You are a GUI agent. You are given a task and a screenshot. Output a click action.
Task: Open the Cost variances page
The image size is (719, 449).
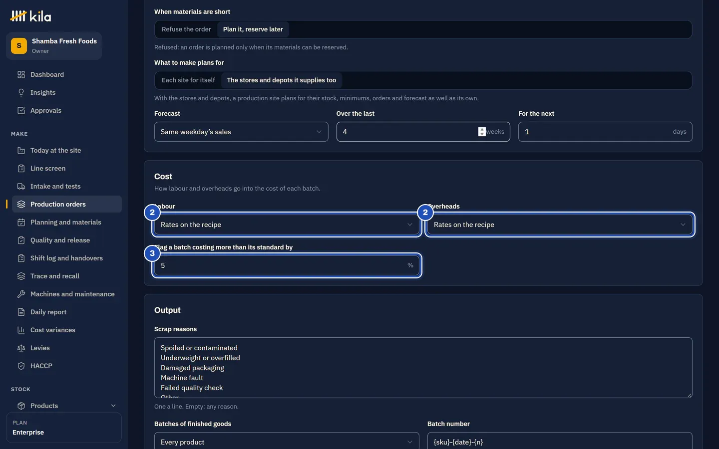[x=67, y=330]
